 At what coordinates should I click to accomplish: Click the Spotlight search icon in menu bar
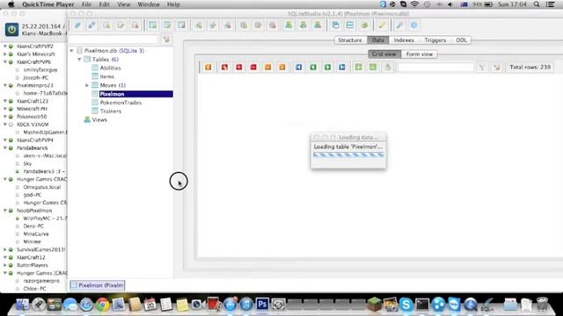click(537, 4)
